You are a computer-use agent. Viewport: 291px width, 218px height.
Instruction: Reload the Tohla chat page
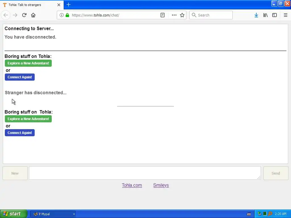(24, 15)
